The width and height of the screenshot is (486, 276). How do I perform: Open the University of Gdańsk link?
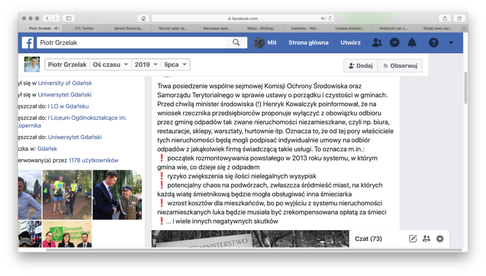[x=65, y=83]
